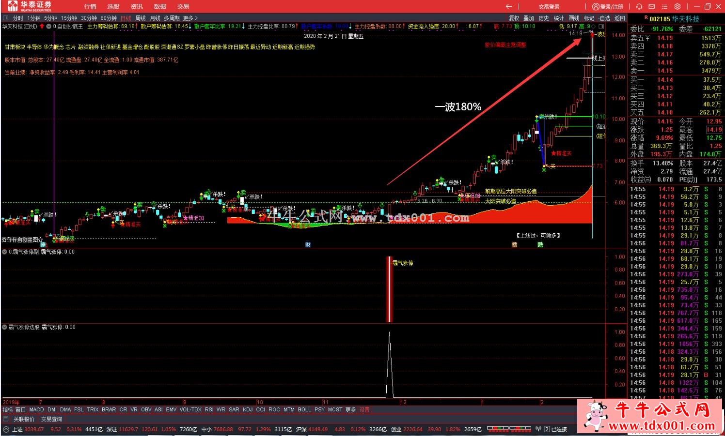Select the 月线 monthly period
Screen dimensions: 725x436
pos(155,18)
